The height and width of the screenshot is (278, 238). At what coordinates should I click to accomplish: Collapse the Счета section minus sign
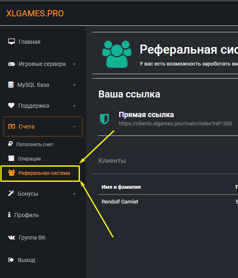pos(74,127)
